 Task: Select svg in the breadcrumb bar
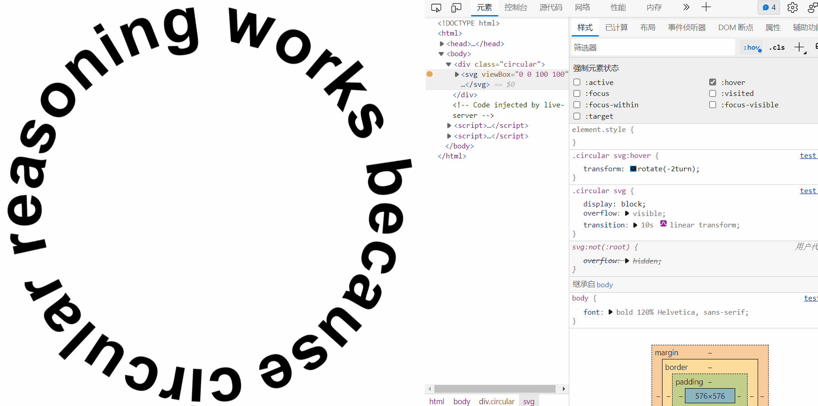point(529,401)
